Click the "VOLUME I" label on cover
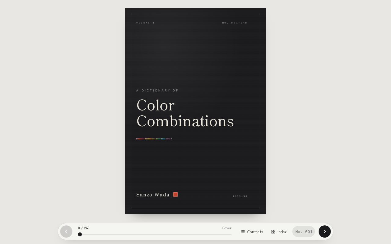The image size is (391, 244). point(145,23)
